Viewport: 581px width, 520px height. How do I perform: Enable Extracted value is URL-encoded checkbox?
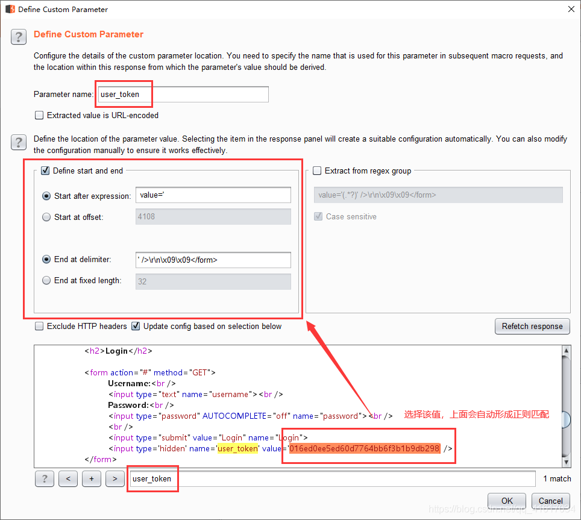click(39, 115)
